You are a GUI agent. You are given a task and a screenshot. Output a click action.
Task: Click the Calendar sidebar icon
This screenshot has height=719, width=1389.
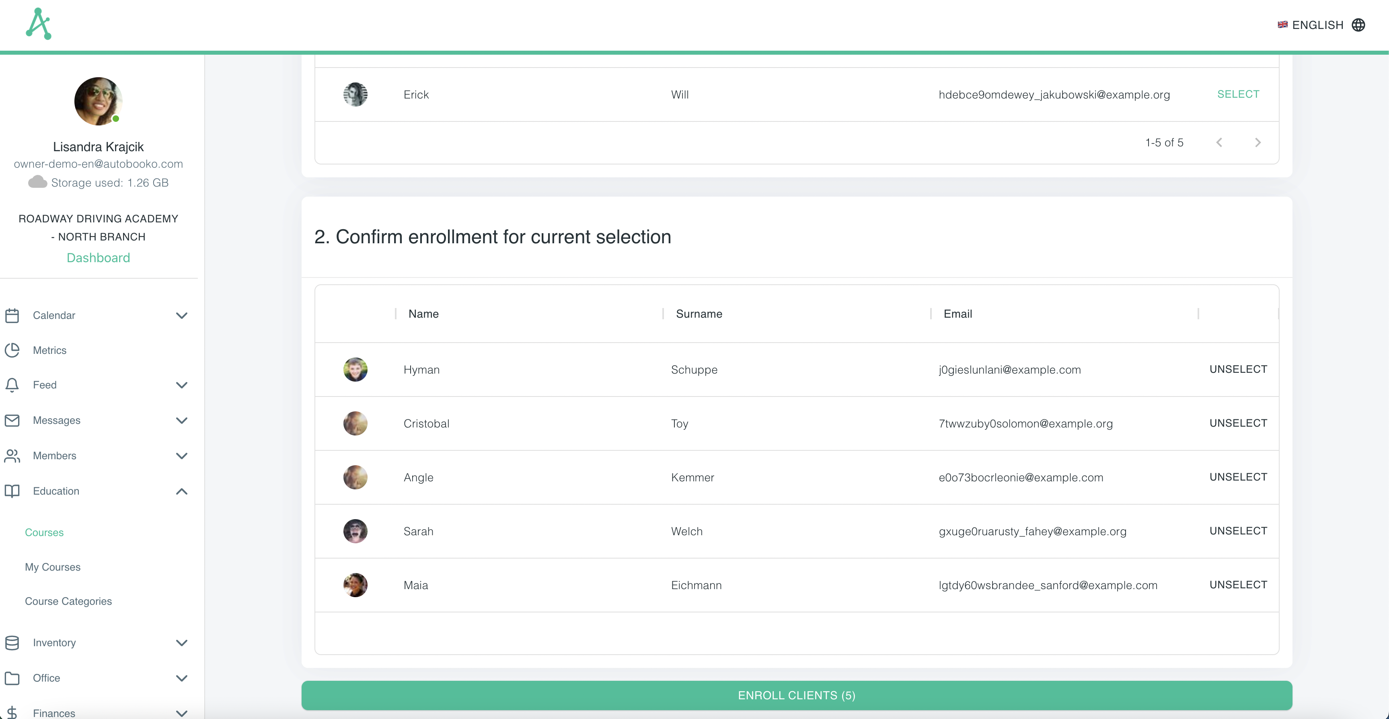tap(12, 316)
